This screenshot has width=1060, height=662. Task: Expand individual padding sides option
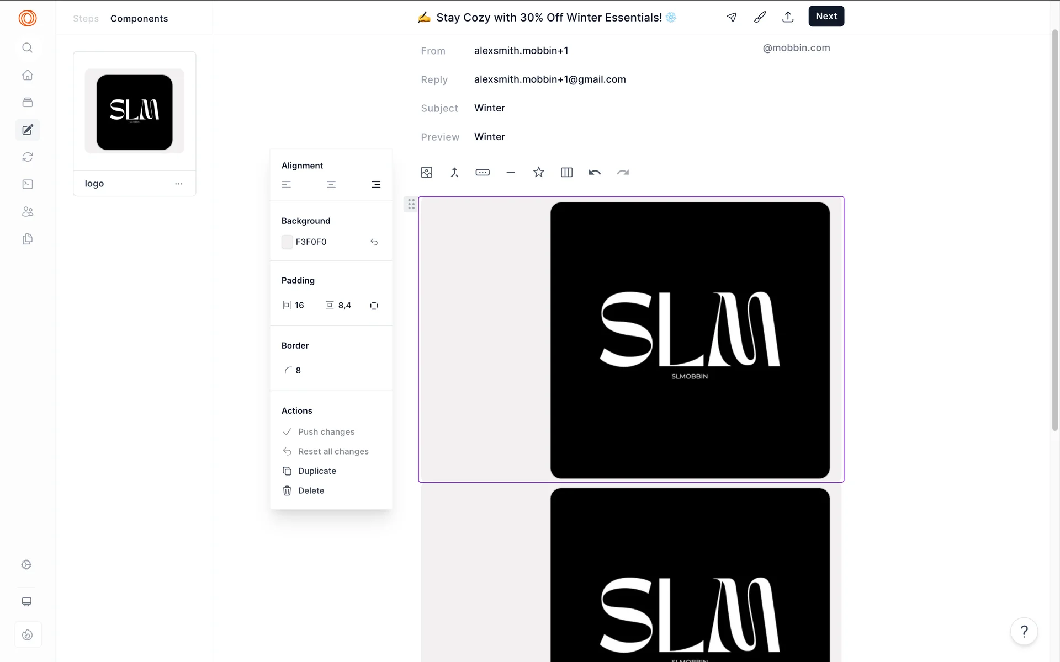(374, 306)
